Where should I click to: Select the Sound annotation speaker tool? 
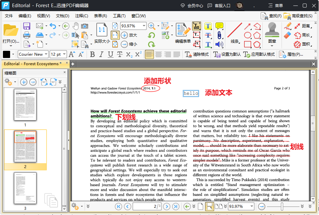coord(219,44)
